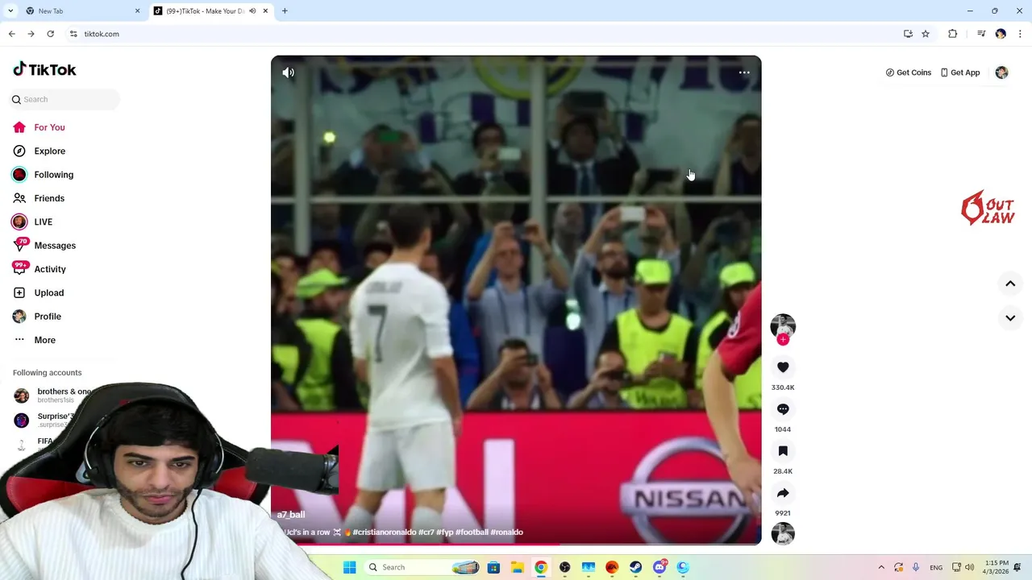Viewport: 1032px width, 580px height.
Task: Open Discord from the taskbar
Action: pyautogui.click(x=660, y=567)
